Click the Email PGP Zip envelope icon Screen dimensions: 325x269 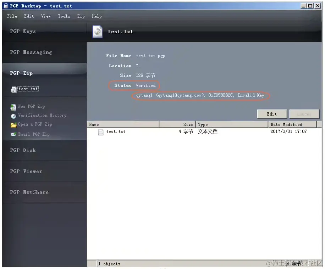coord(13,134)
